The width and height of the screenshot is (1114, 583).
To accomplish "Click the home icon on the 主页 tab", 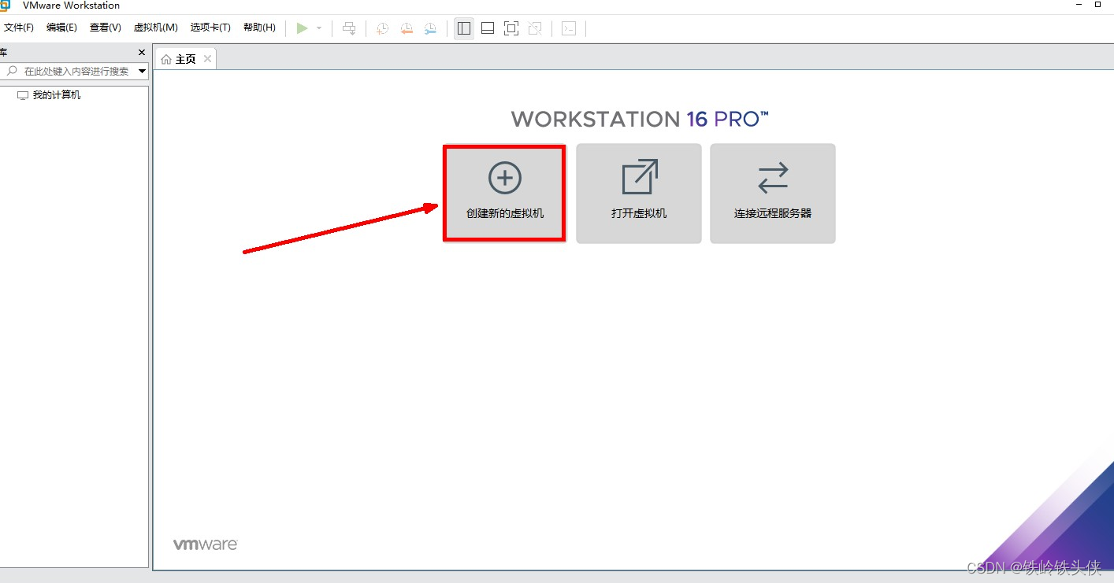I will click(x=166, y=60).
